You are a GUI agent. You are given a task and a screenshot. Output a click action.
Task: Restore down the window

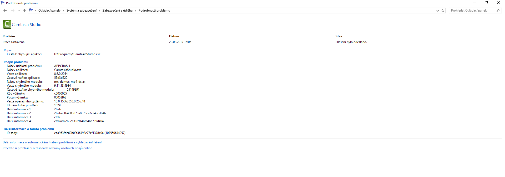coord(486,3)
